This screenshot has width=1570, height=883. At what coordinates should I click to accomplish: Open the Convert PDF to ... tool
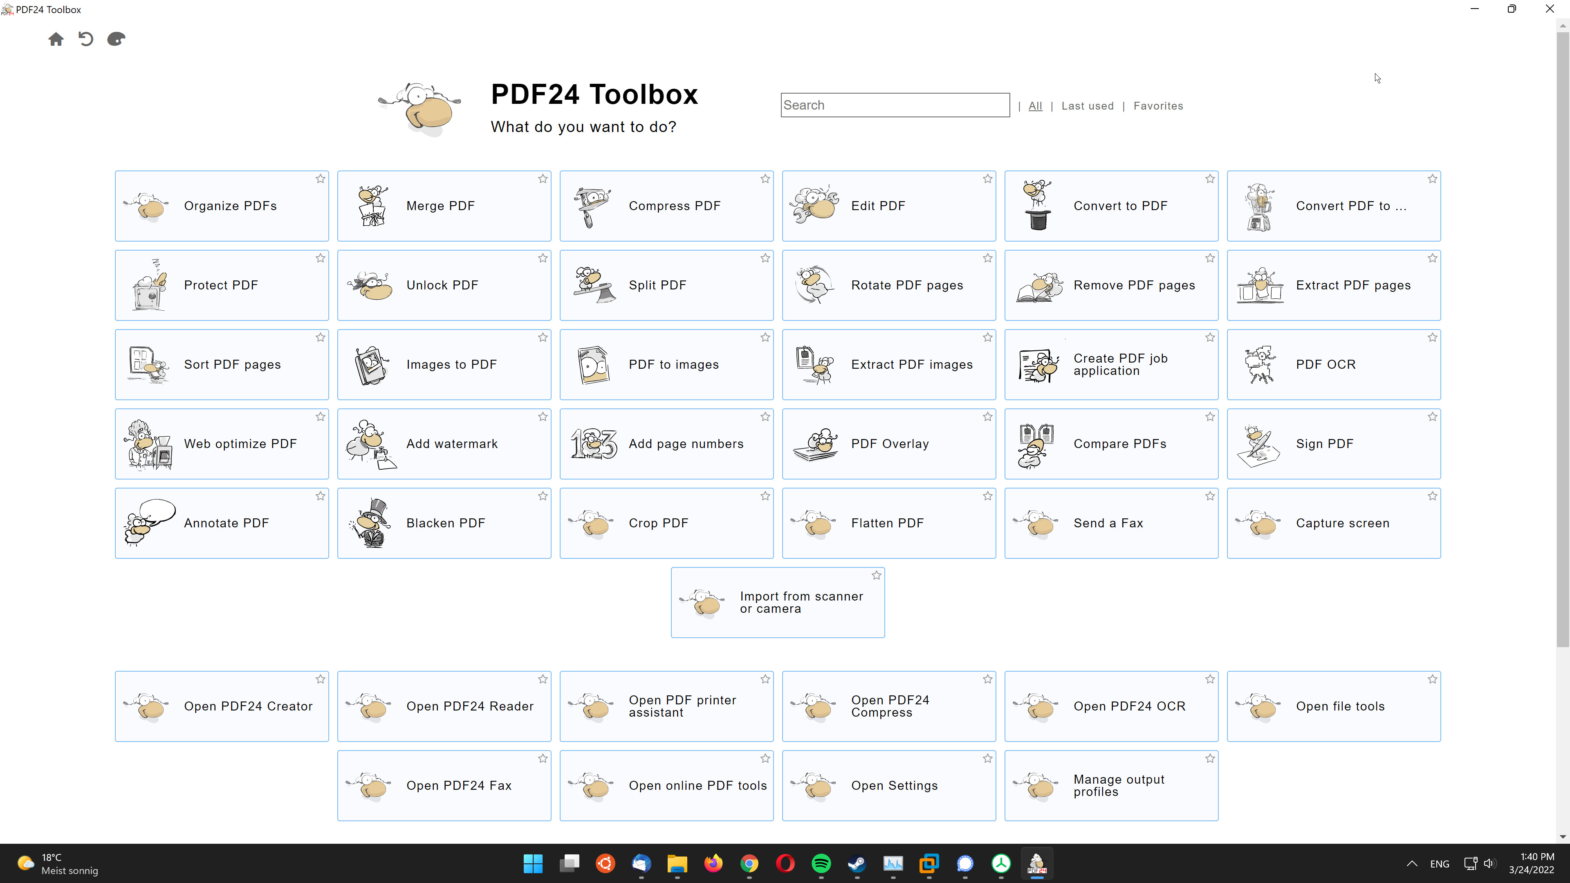[x=1334, y=206]
